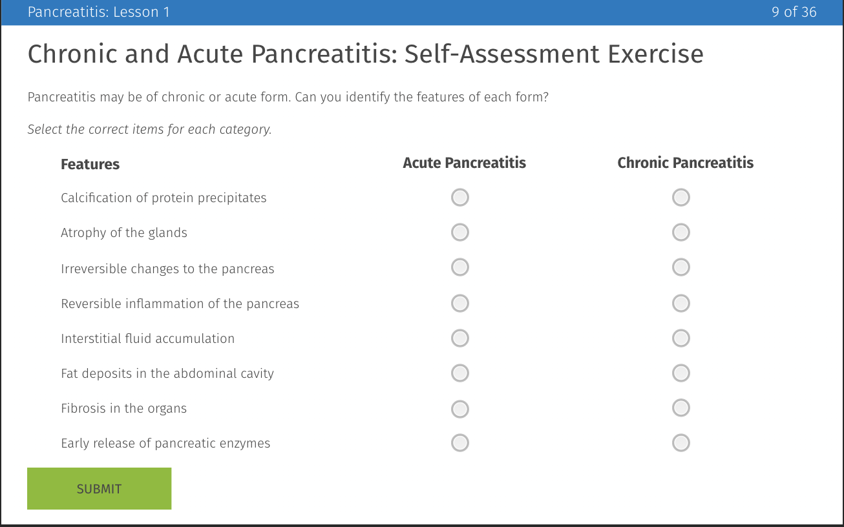Mark Reversible inflammation as Chronic Pancreatitis
This screenshot has height=527, width=844.
pyautogui.click(x=680, y=303)
